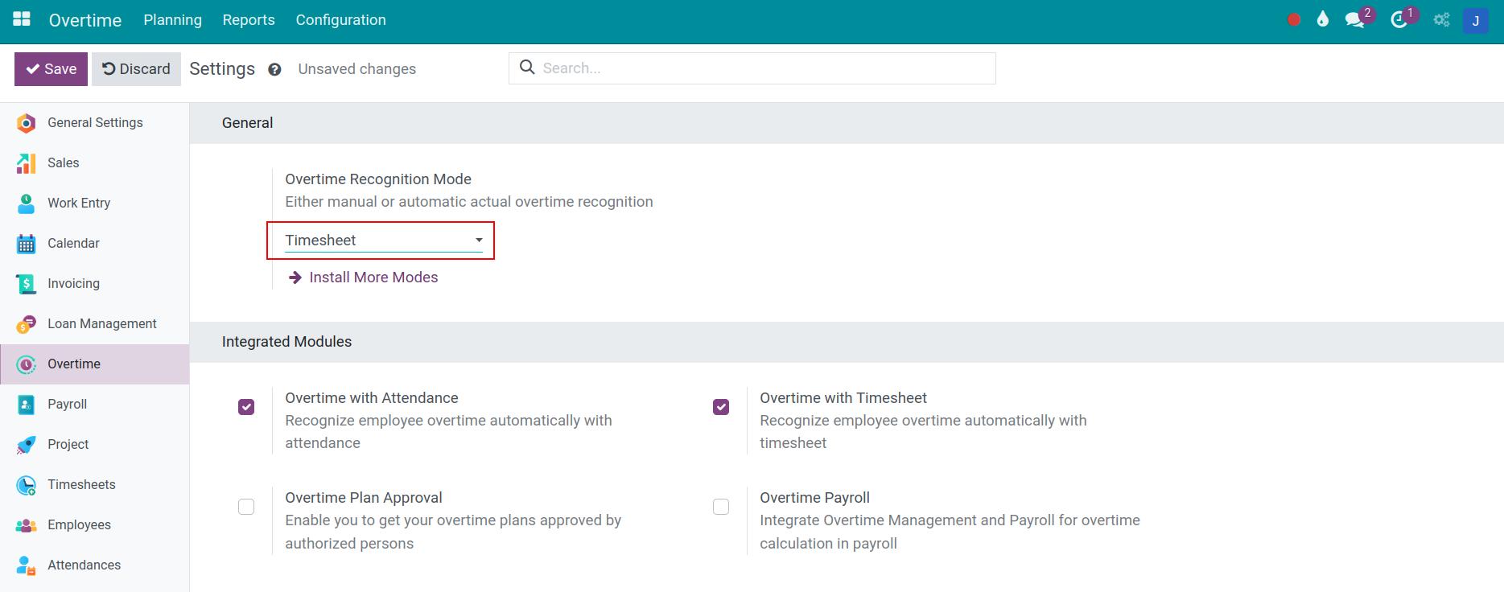Image resolution: width=1504 pixels, height=592 pixels.
Task: Open Work Entry settings in the sidebar
Action: tap(95, 203)
